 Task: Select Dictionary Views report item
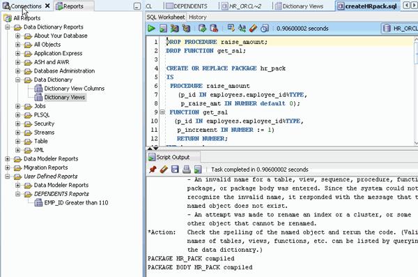click(x=65, y=97)
